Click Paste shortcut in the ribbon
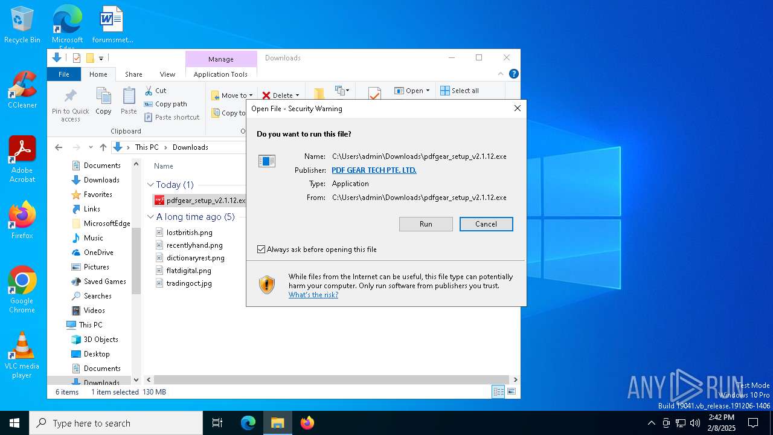The image size is (773, 435). (172, 117)
